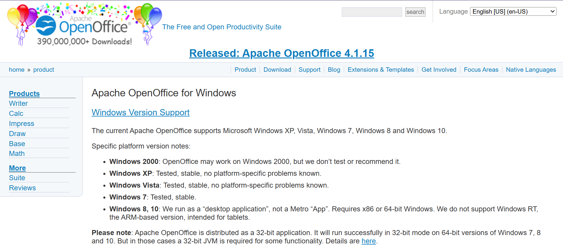Click the home breadcrumb link
Image resolution: width=563 pixels, height=249 pixels.
(x=17, y=70)
